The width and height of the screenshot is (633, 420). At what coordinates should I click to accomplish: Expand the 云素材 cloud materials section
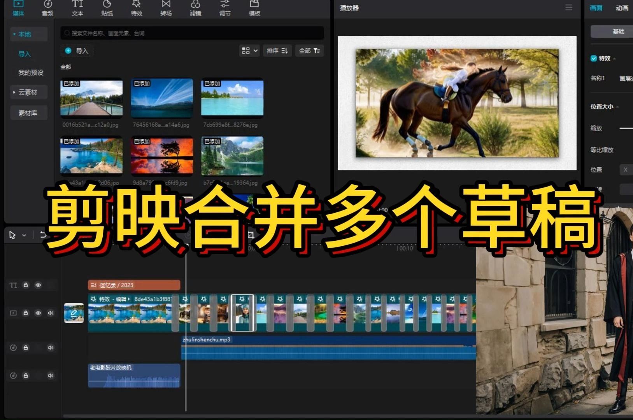click(x=28, y=92)
